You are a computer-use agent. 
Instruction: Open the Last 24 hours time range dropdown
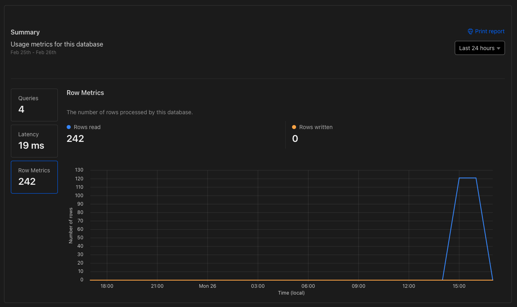(x=479, y=48)
